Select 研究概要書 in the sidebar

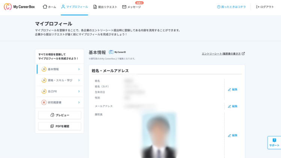click(60, 103)
